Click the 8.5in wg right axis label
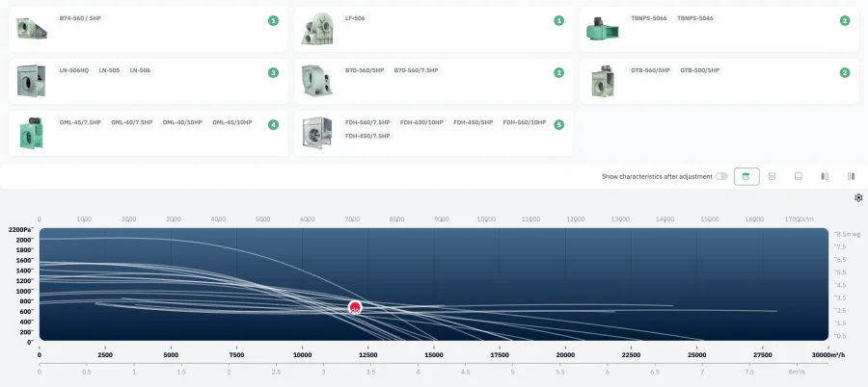This screenshot has height=387, width=868. [x=849, y=234]
